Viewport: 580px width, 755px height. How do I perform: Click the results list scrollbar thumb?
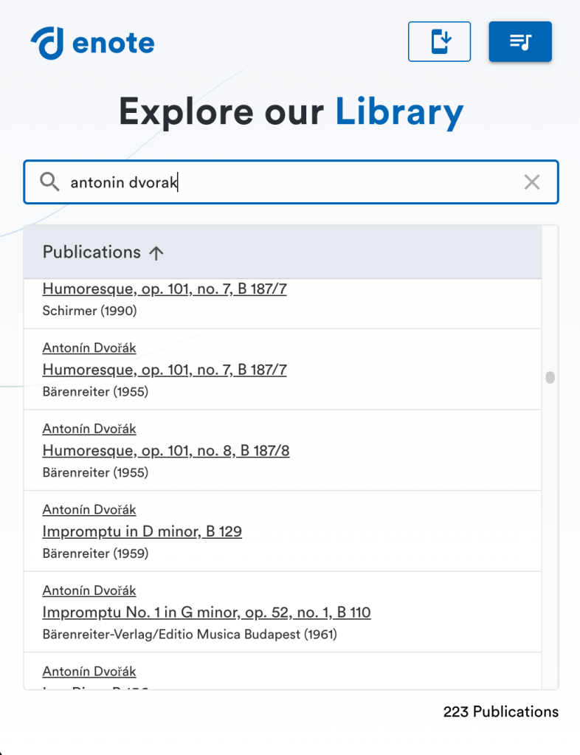click(550, 378)
